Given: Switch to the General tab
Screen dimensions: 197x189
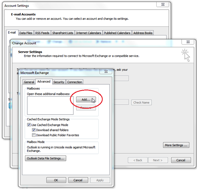Looking at the screenshot, I should (x=29, y=82).
